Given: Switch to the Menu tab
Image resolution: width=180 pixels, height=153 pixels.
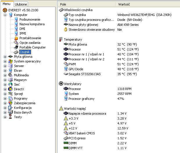Looking at the screenshot, I should tap(7, 4).
